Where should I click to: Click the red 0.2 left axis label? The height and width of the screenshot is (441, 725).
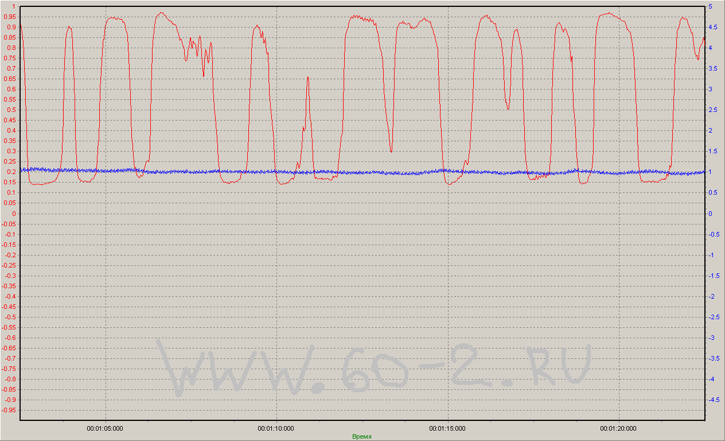pyautogui.click(x=11, y=172)
